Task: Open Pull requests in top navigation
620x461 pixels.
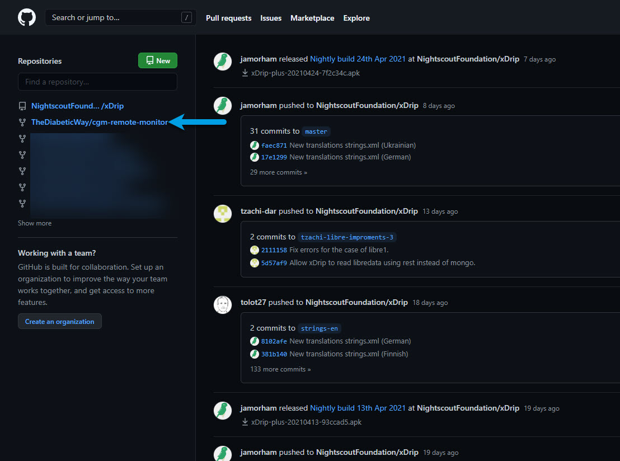Action: [228, 18]
